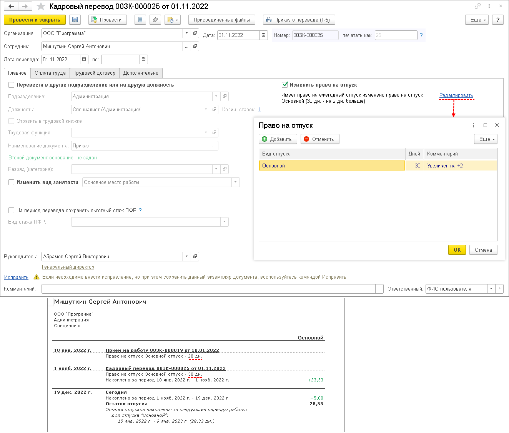Click the Исправить link
The width and height of the screenshot is (509, 433).
point(16,277)
